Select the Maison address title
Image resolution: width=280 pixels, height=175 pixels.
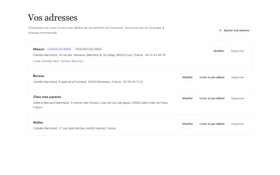coord(39,49)
